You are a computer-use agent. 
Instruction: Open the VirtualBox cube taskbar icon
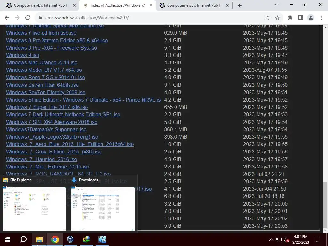point(70,240)
